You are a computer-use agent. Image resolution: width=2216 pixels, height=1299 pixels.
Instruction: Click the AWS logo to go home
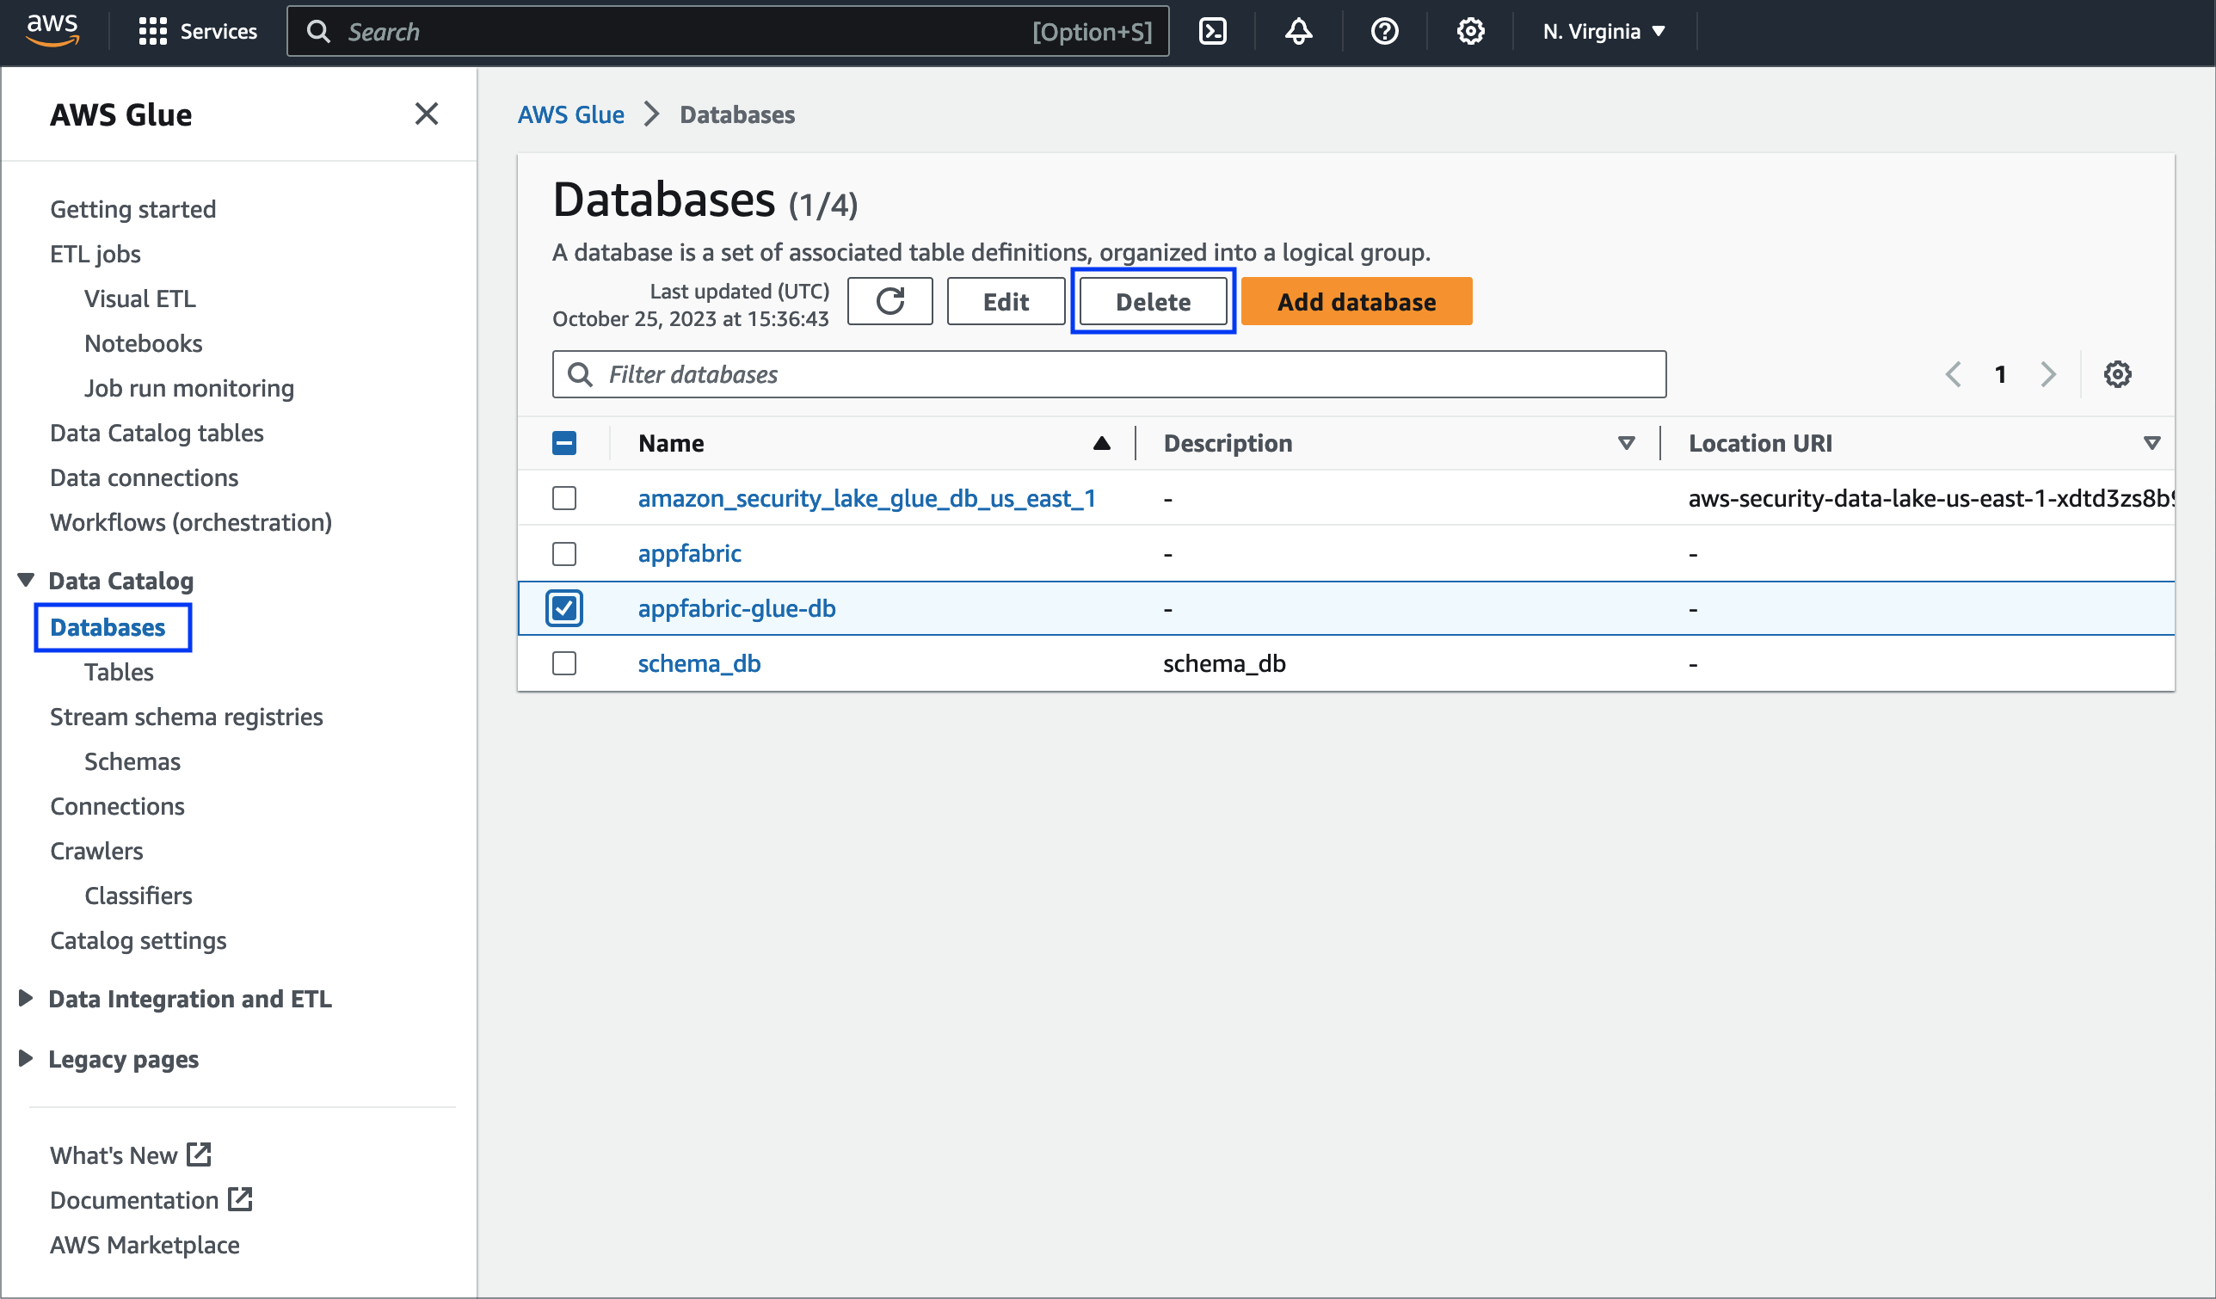point(51,31)
